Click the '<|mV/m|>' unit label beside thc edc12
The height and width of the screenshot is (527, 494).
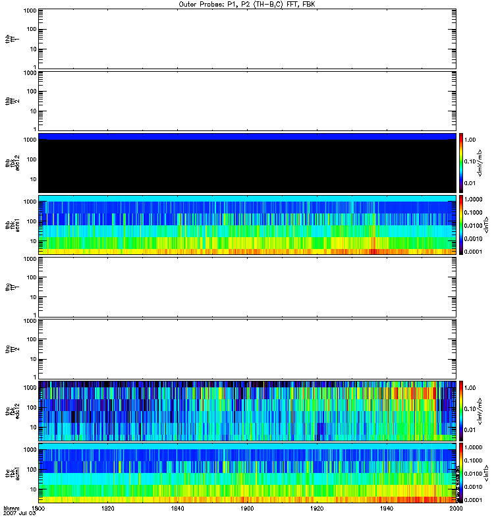tap(480, 411)
